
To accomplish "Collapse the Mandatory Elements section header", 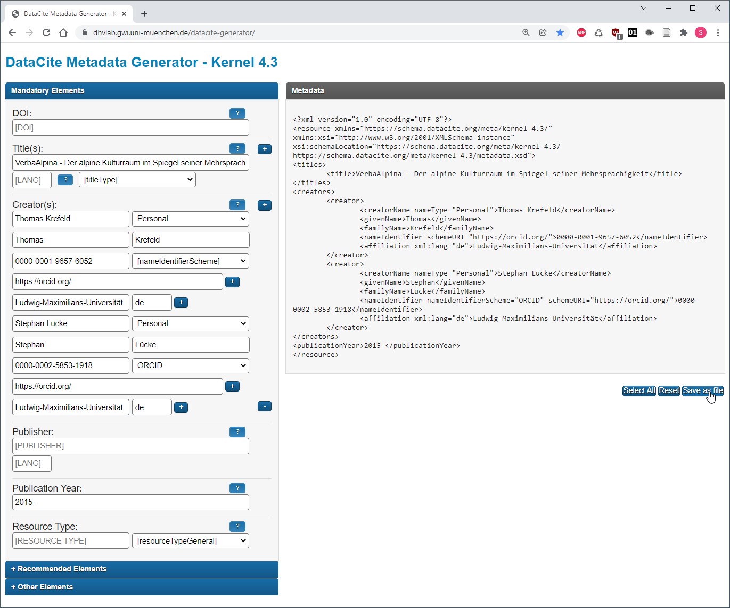I will (x=142, y=90).
